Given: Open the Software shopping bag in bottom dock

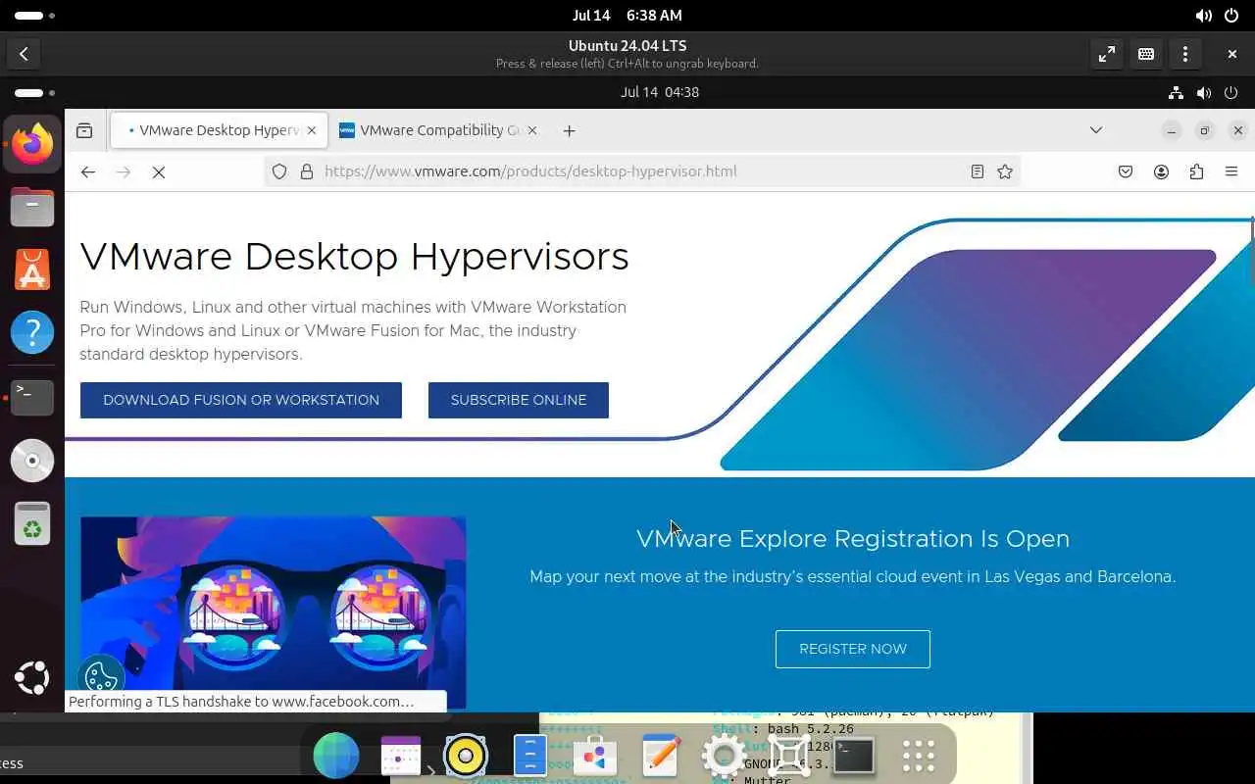Looking at the screenshot, I should (595, 756).
